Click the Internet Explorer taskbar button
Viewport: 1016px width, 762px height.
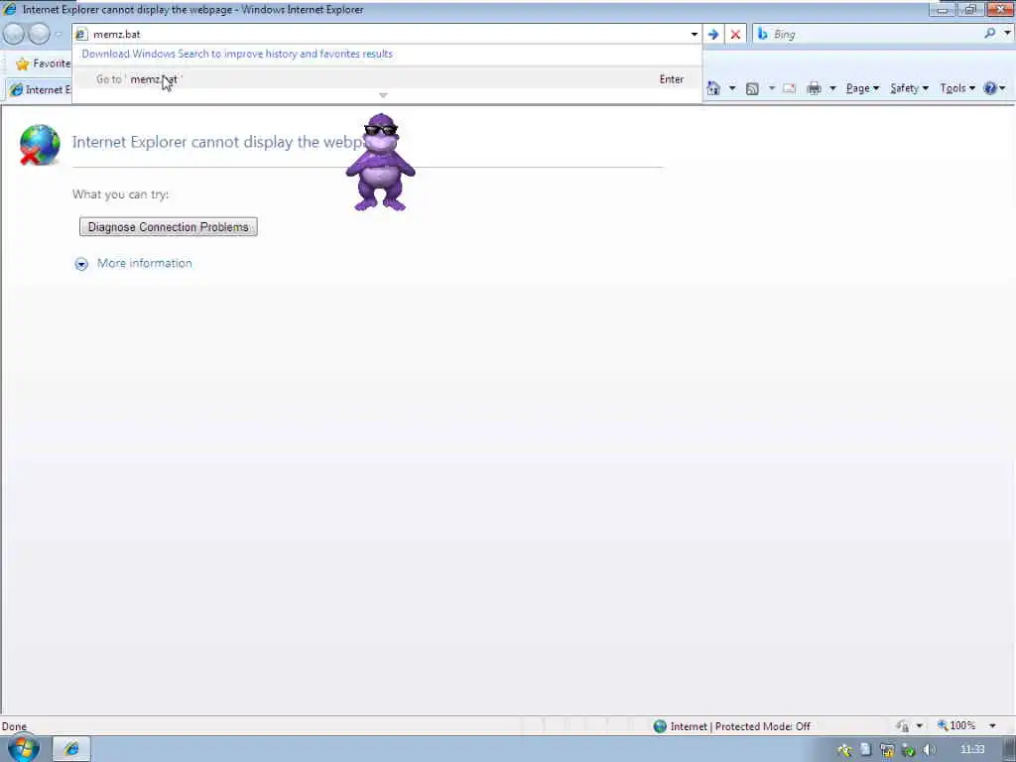coord(71,749)
